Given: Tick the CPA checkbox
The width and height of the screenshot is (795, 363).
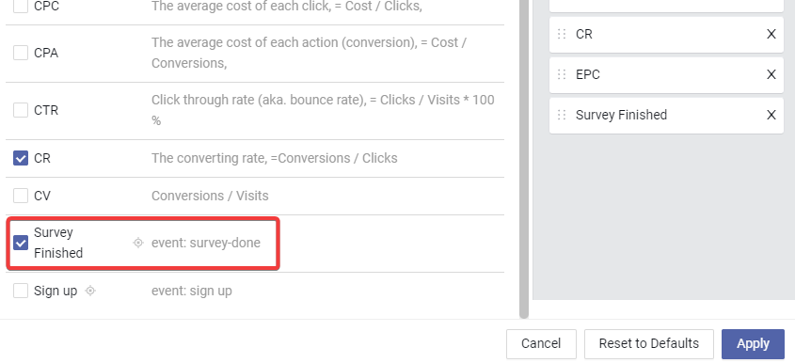Looking at the screenshot, I should coord(21,53).
